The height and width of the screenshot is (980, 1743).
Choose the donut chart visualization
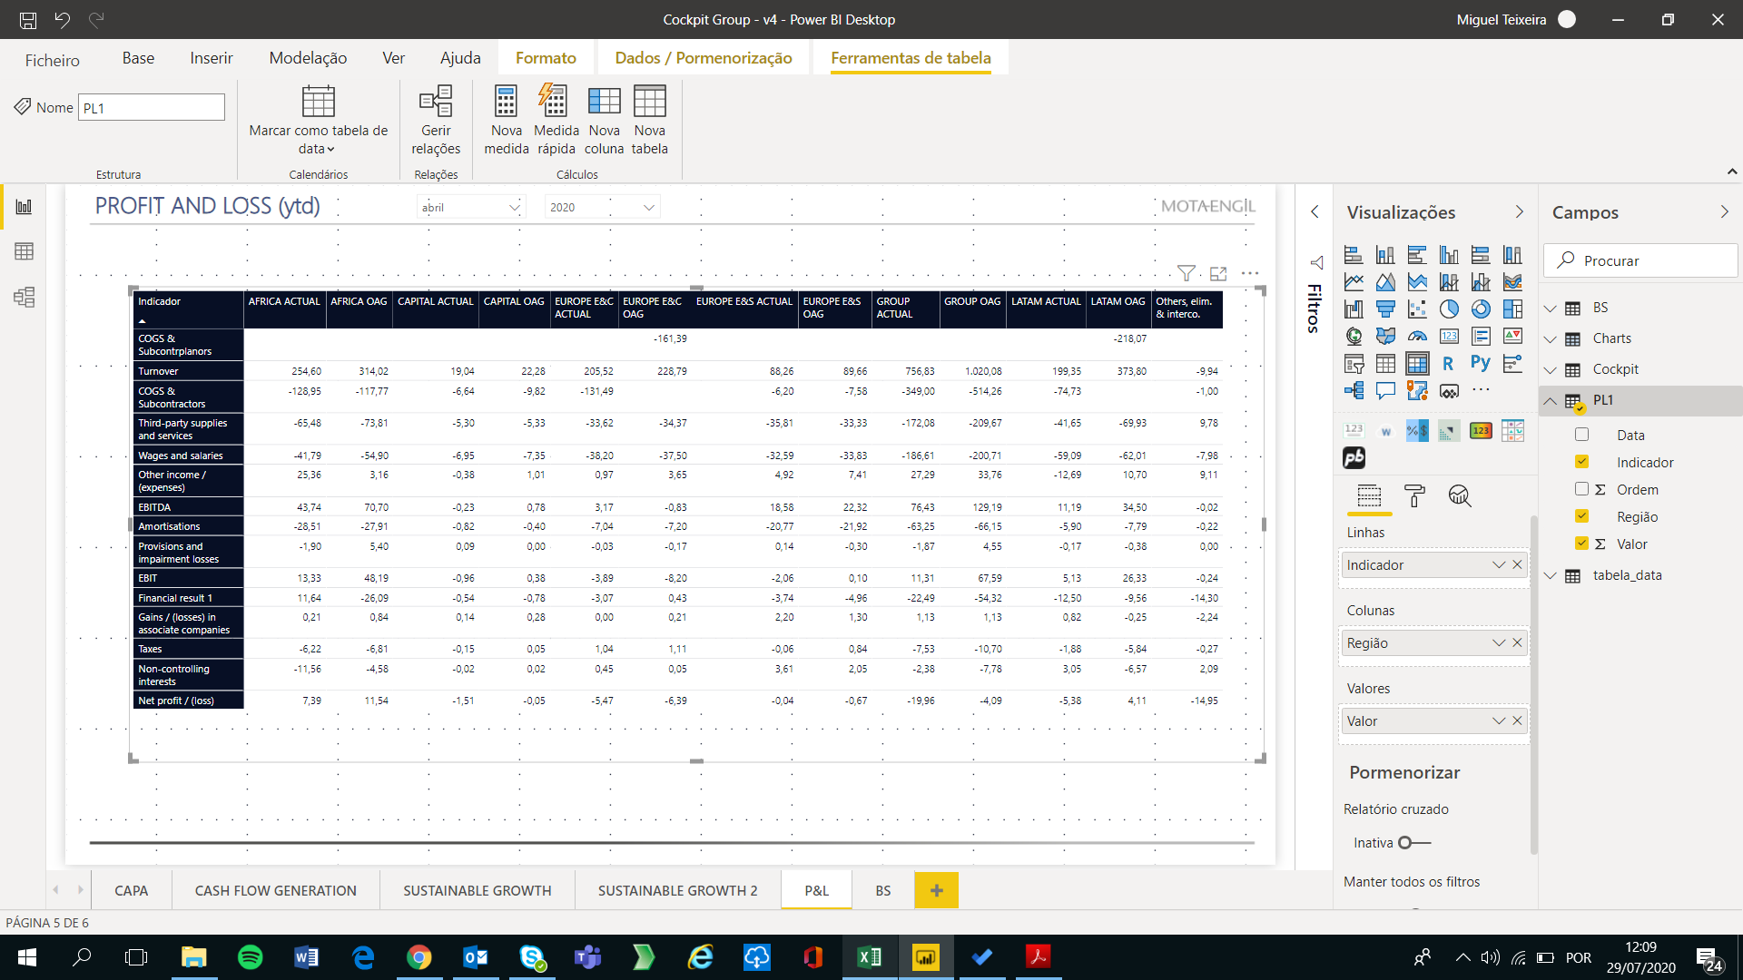click(1481, 309)
